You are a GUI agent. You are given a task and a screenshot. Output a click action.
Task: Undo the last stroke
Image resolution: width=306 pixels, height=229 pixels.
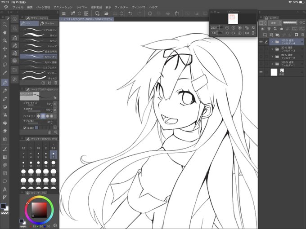point(130,13)
